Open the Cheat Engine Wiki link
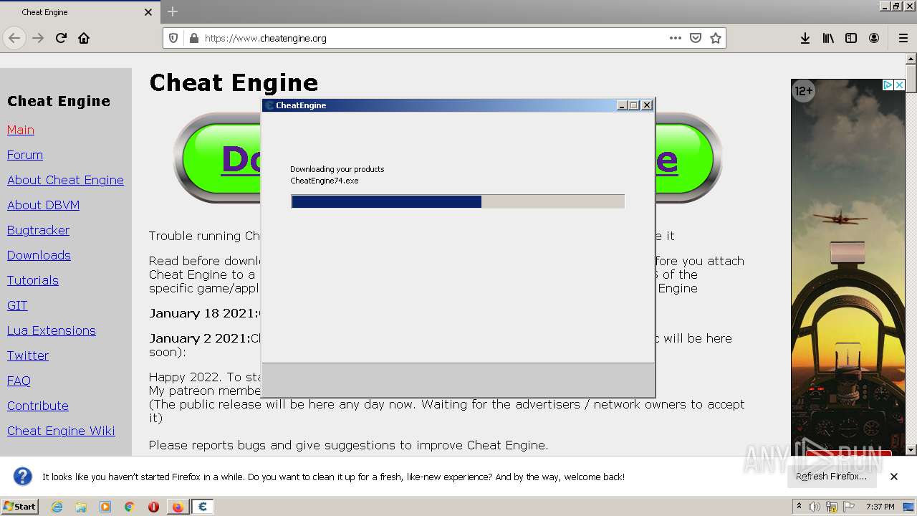Viewport: 917px width, 516px height. pyautogui.click(x=61, y=431)
